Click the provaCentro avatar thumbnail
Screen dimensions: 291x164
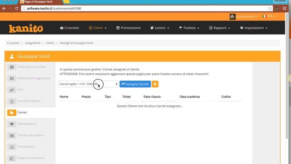(232, 16)
